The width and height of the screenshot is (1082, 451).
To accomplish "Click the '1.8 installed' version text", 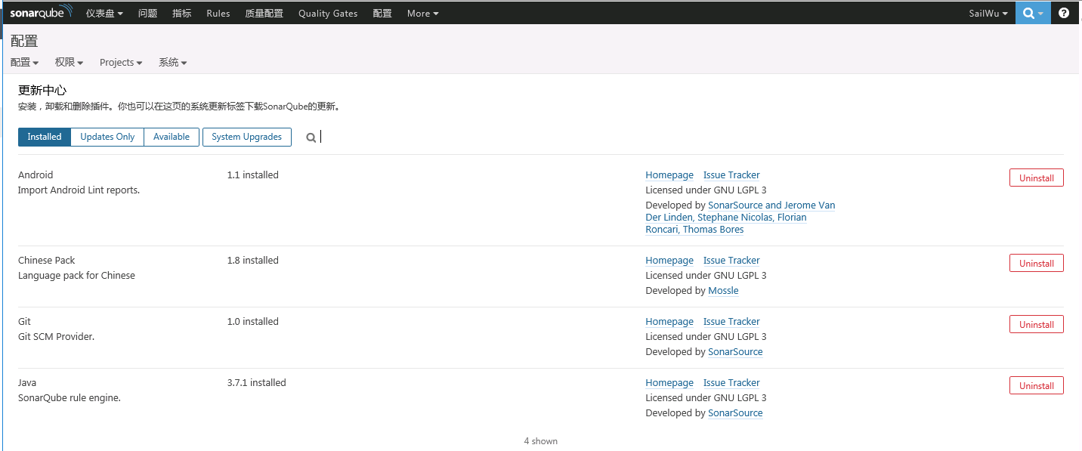I will (252, 261).
